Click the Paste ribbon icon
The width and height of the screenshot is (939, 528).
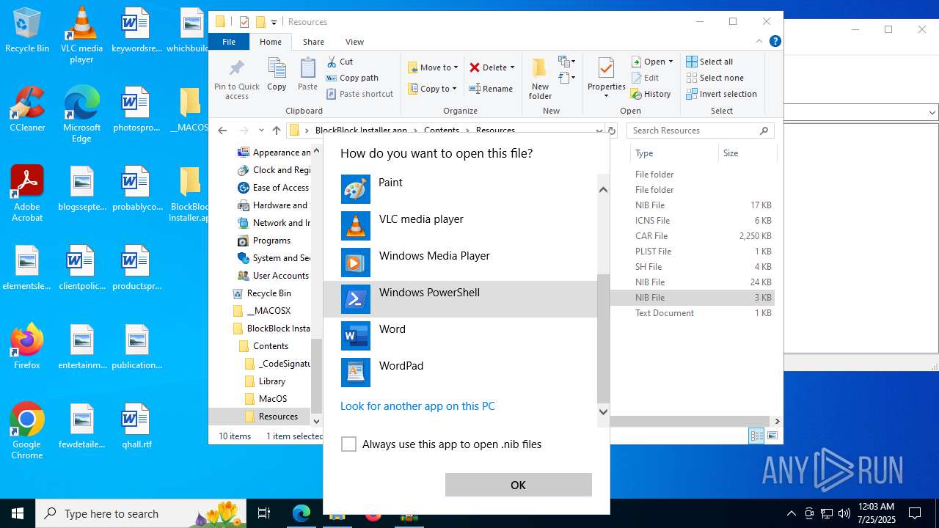307,75
